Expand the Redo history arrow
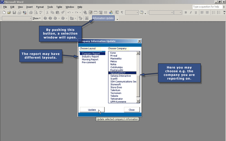This screenshot has width=226, height=141. pyautogui.click(x=80, y=12)
